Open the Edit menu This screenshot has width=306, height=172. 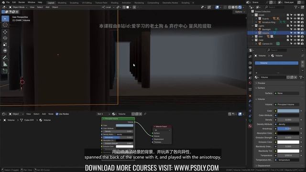(14, 2)
